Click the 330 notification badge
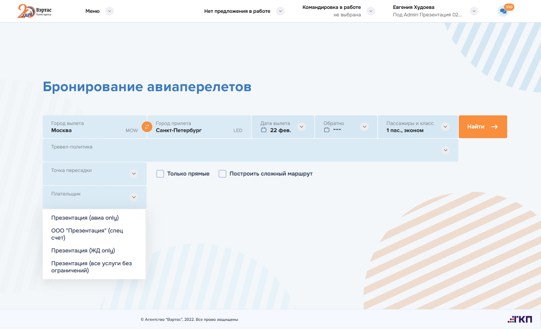Viewport: 541px width, 329px height. [x=509, y=7]
